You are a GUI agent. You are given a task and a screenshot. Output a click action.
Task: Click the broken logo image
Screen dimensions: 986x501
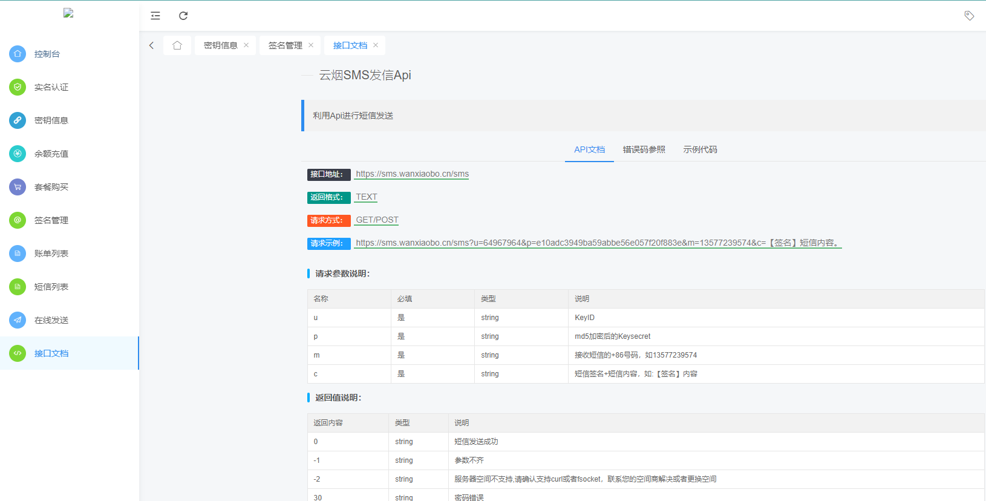[68, 13]
